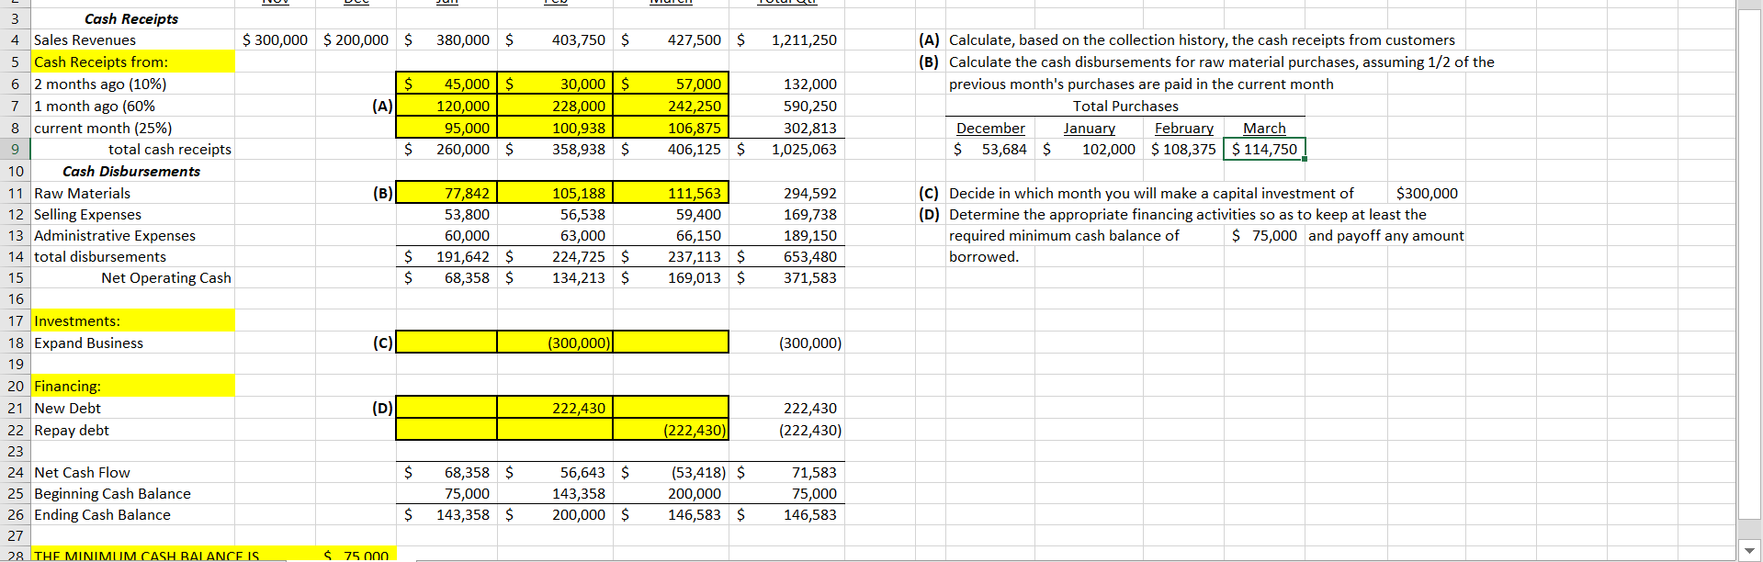Viewport: 1763px width, 562px height.
Task: Click the '1 month ago (60%' cell
Action: click(x=132, y=106)
